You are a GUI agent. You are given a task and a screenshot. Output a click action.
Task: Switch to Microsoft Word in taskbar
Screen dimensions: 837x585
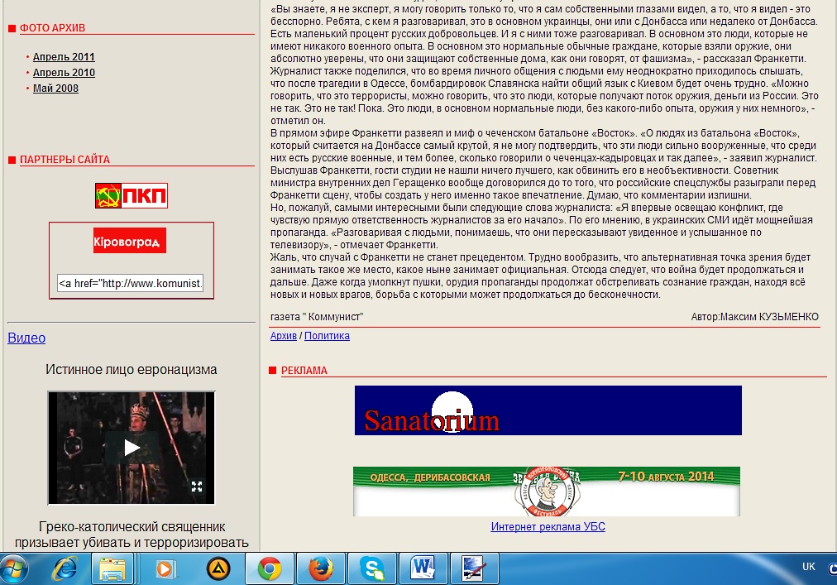(423, 569)
